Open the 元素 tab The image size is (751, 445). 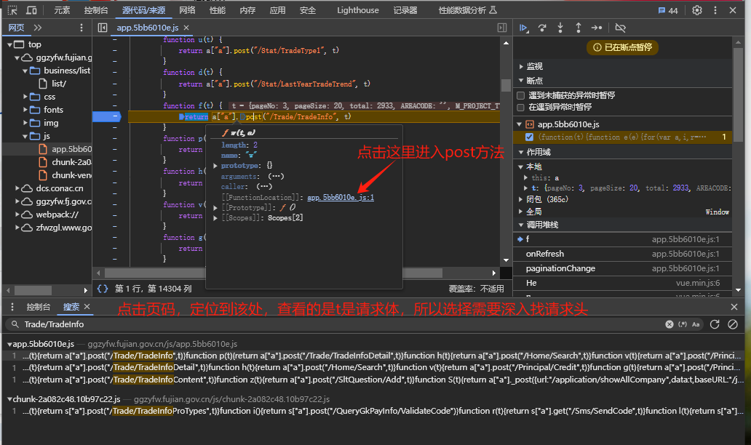62,10
